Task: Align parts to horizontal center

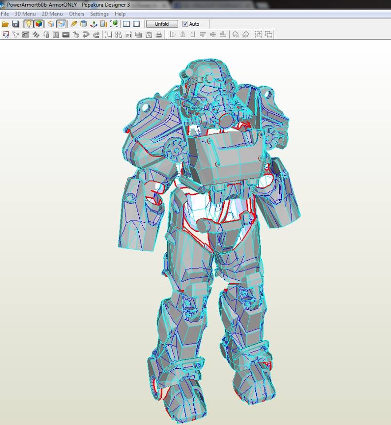Action: click(x=183, y=35)
